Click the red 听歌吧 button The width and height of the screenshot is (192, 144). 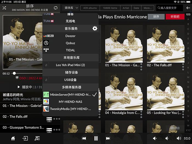(x=175, y=17)
